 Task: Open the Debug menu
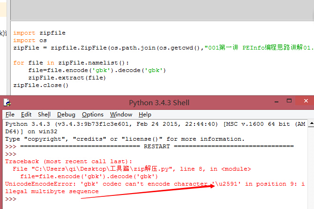pyautogui.click(x=66, y=114)
